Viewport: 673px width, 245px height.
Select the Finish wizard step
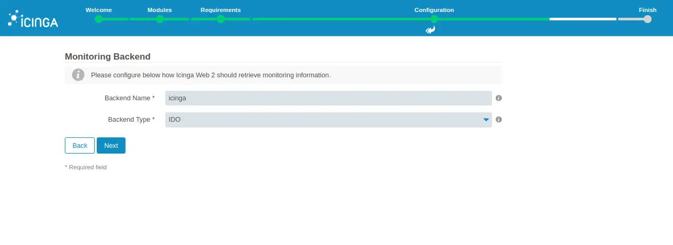coord(647,10)
